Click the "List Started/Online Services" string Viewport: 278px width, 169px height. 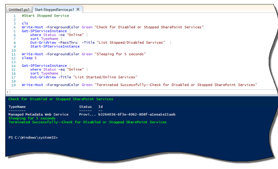tap(105, 77)
